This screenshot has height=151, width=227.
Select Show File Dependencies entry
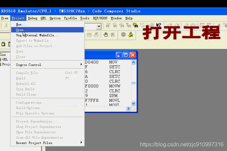(48, 132)
